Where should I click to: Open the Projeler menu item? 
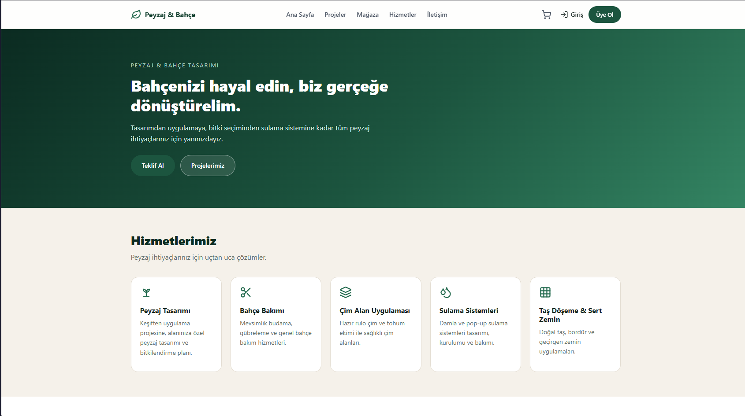(335, 15)
